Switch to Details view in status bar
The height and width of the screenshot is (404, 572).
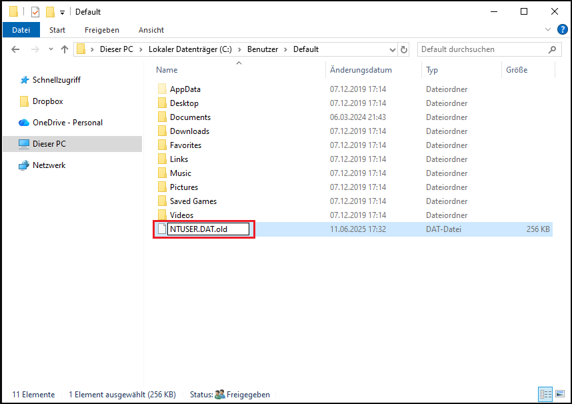(545, 394)
